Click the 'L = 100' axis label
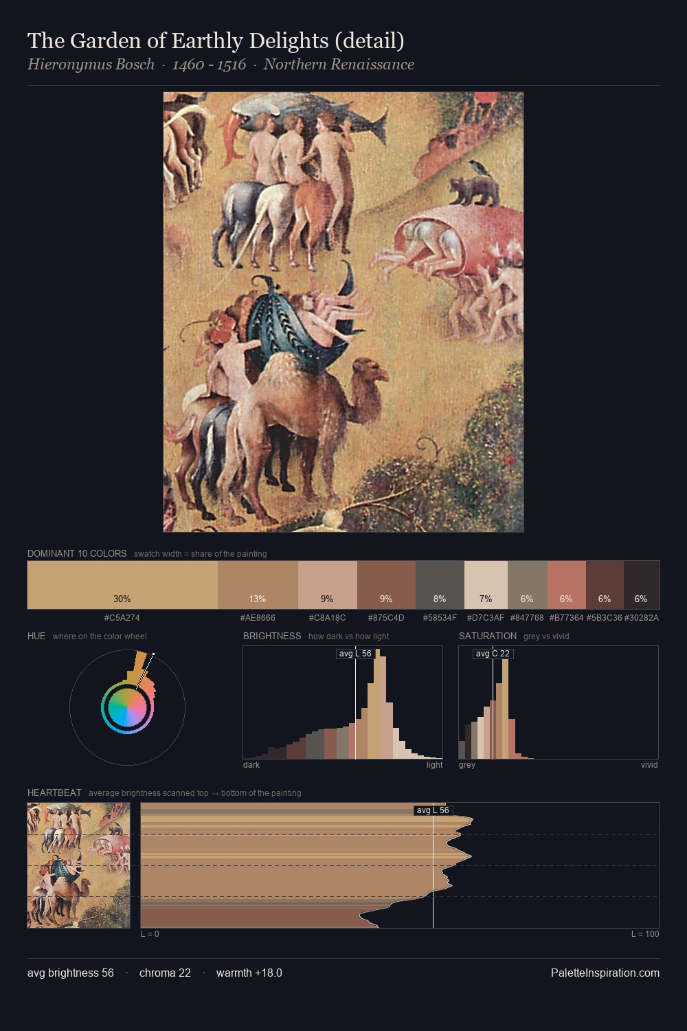Image resolution: width=687 pixels, height=1031 pixels. (x=645, y=933)
